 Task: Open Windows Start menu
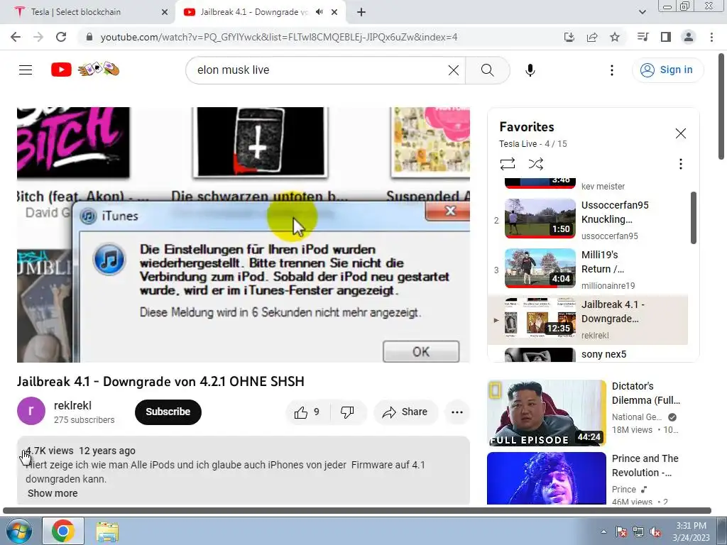(19, 532)
